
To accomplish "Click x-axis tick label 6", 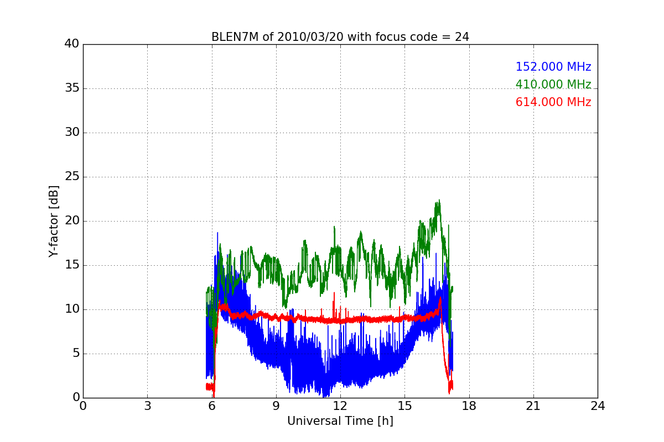I will [x=212, y=406].
